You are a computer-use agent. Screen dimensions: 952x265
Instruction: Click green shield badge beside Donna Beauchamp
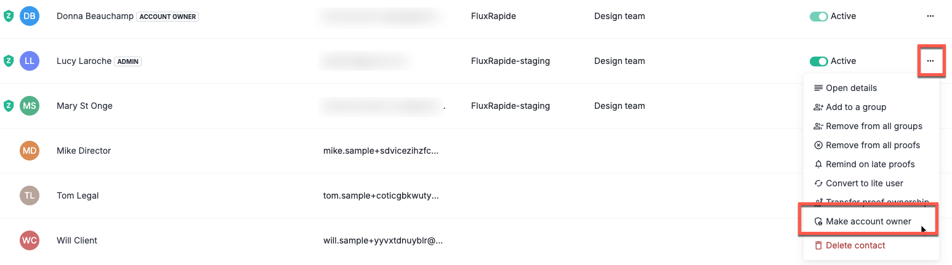9,16
